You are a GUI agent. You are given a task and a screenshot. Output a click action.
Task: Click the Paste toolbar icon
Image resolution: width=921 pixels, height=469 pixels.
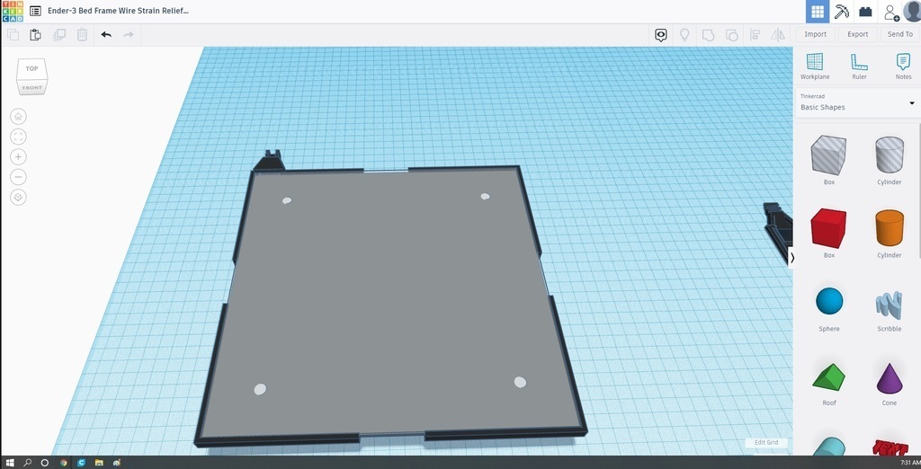coord(35,35)
